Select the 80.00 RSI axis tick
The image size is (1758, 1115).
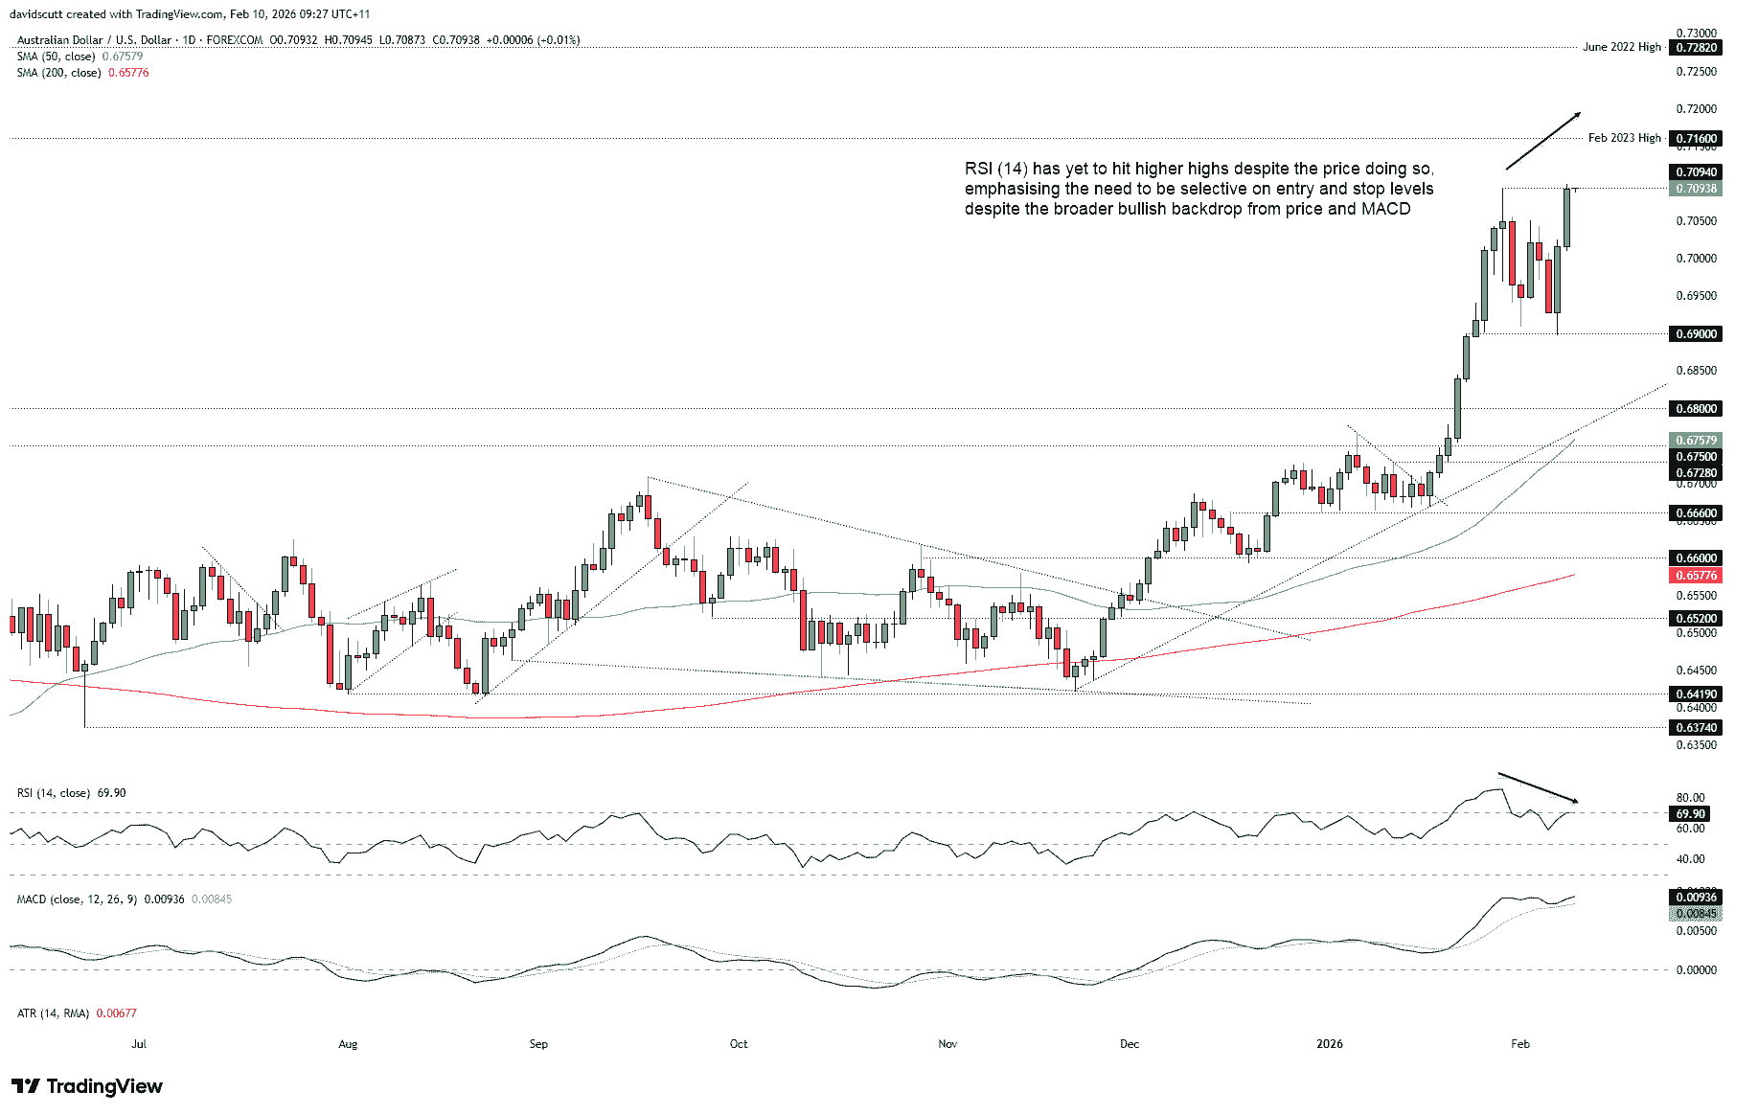pyautogui.click(x=1690, y=798)
